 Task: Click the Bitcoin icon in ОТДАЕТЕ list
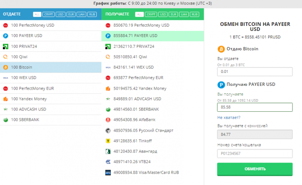pyautogui.click(x=5, y=67)
